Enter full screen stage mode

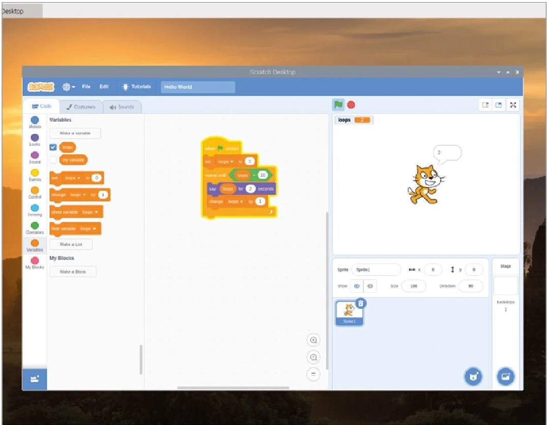513,105
